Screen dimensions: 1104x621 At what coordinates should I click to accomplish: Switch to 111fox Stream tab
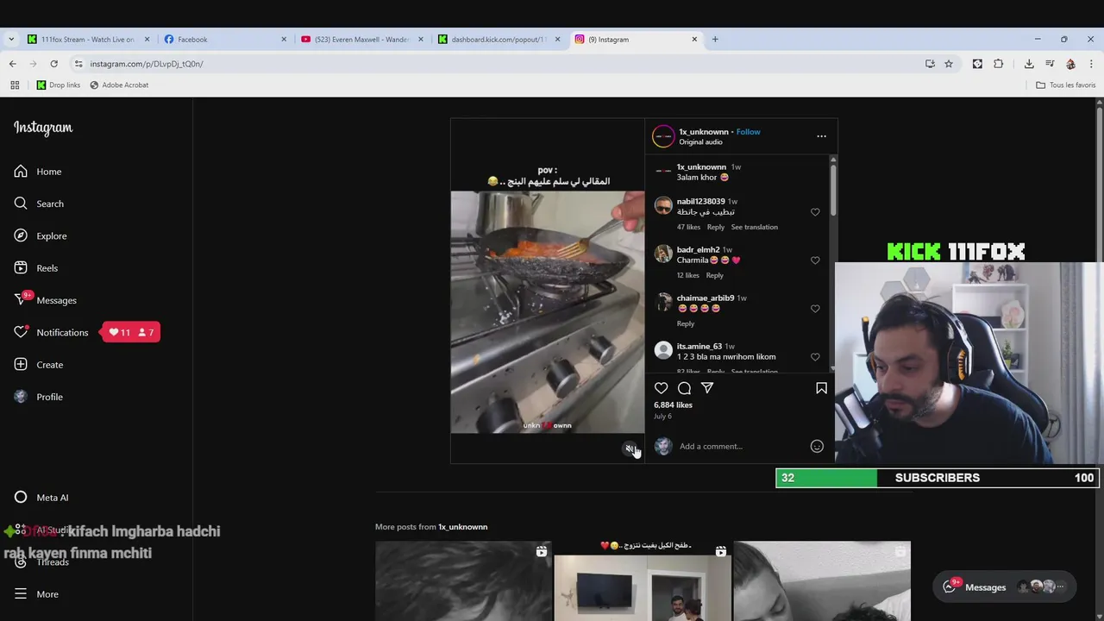tap(88, 39)
